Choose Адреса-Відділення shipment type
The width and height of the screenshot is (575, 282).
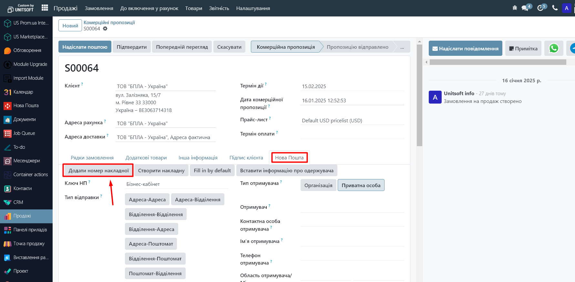(198, 199)
